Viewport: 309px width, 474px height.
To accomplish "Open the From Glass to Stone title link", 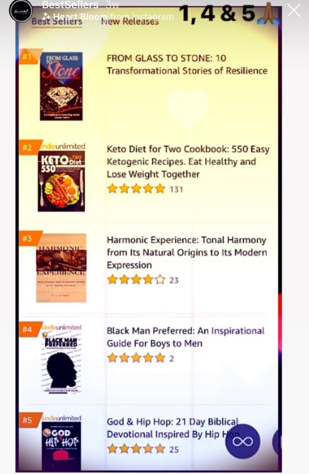I will pos(187,64).
